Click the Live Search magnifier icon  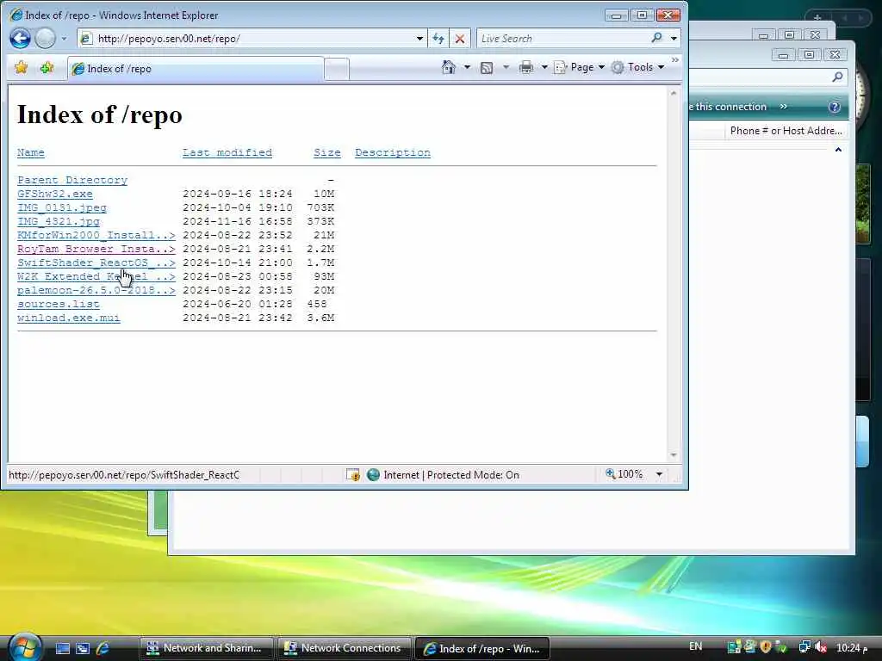tap(656, 38)
